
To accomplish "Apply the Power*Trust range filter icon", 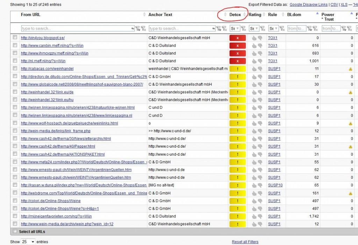I will pos(344,29).
